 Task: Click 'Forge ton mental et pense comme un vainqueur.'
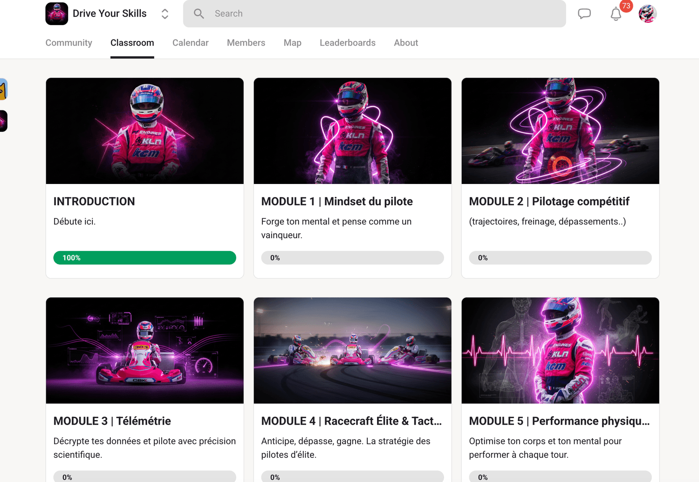336,228
